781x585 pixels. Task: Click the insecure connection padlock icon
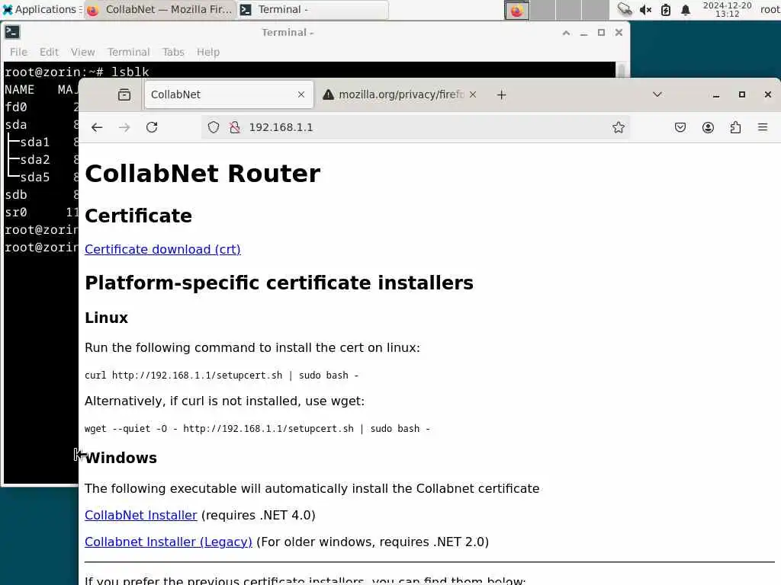[x=235, y=127]
